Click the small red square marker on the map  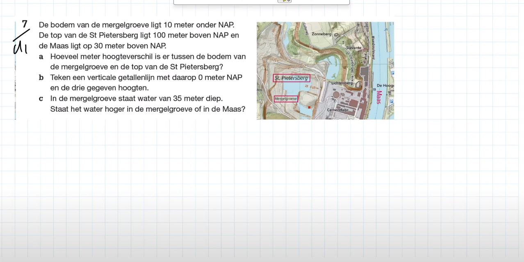[309, 107]
